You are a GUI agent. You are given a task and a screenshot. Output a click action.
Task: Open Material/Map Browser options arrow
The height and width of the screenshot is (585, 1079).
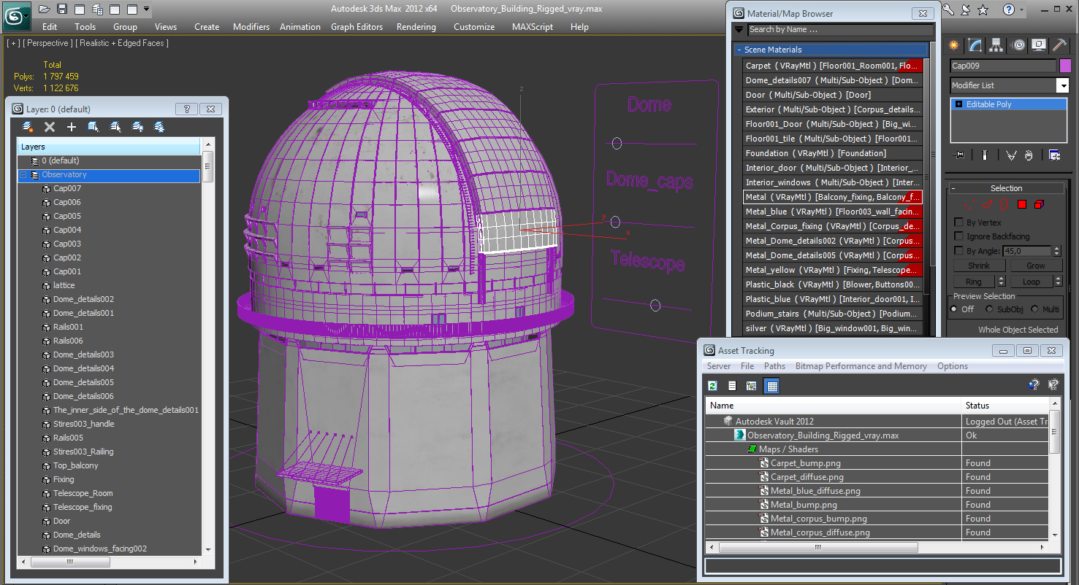point(739,30)
